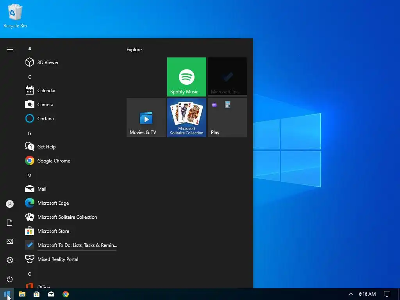Open the Camera app
The height and width of the screenshot is (300, 400).
[x=71, y=104]
